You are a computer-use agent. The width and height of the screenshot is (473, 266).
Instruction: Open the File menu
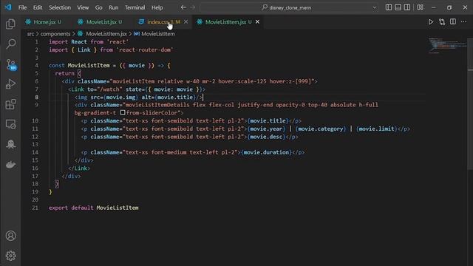click(x=22, y=7)
